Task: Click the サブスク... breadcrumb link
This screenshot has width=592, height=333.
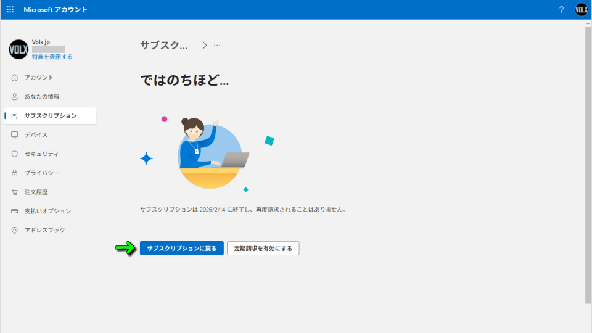Action: tap(163, 45)
